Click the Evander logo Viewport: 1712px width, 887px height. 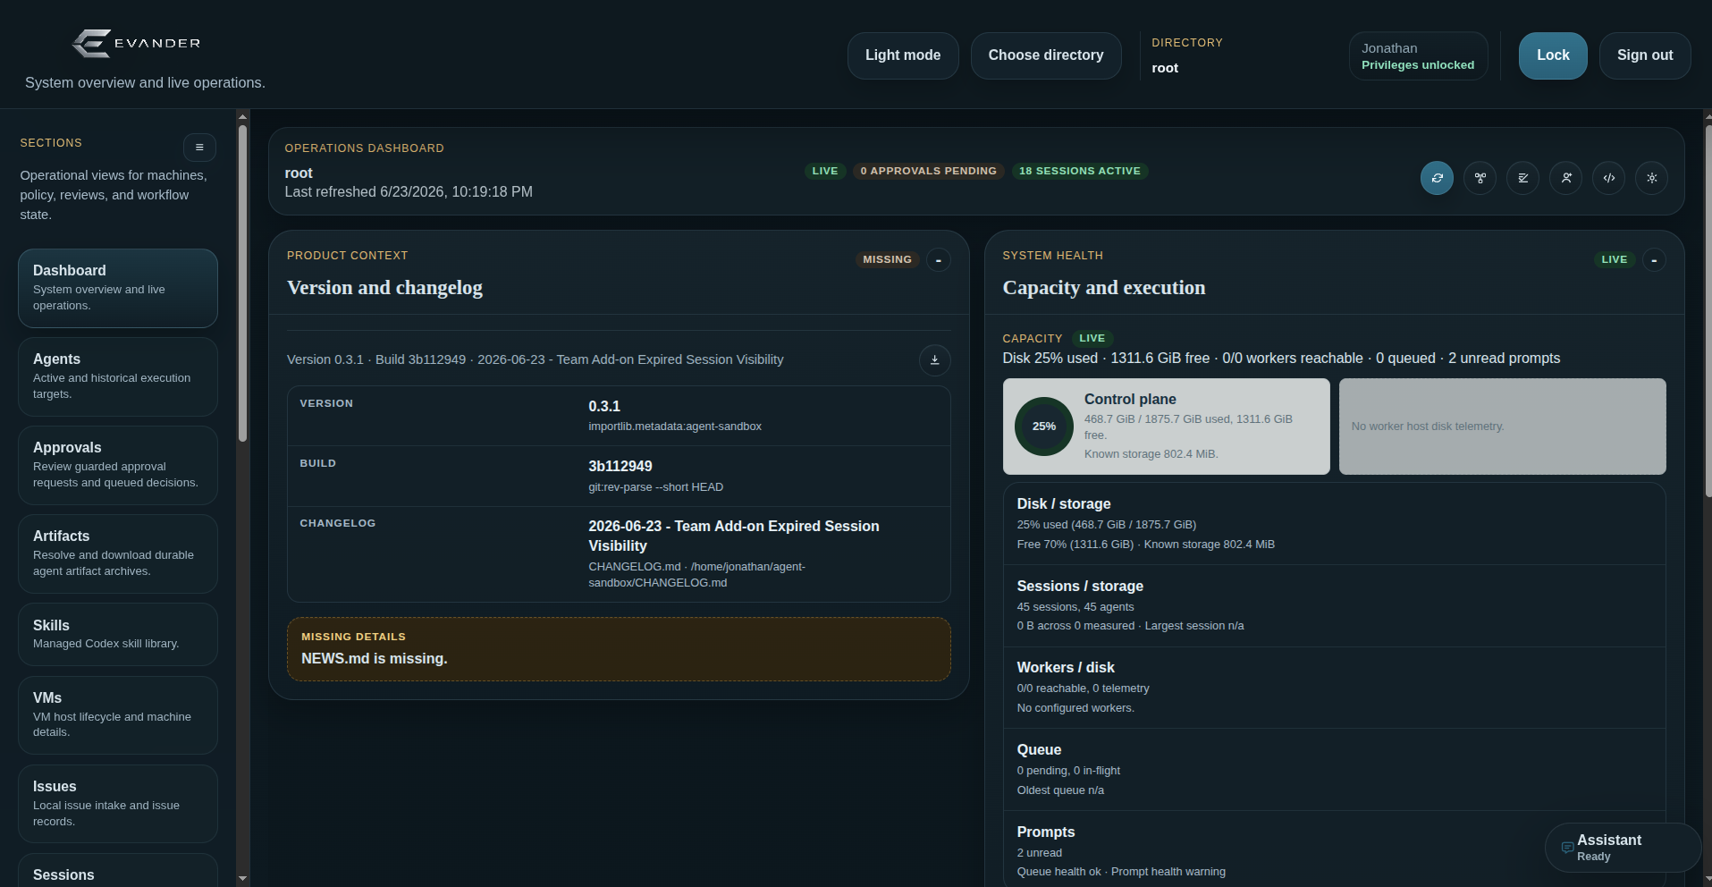tap(136, 43)
